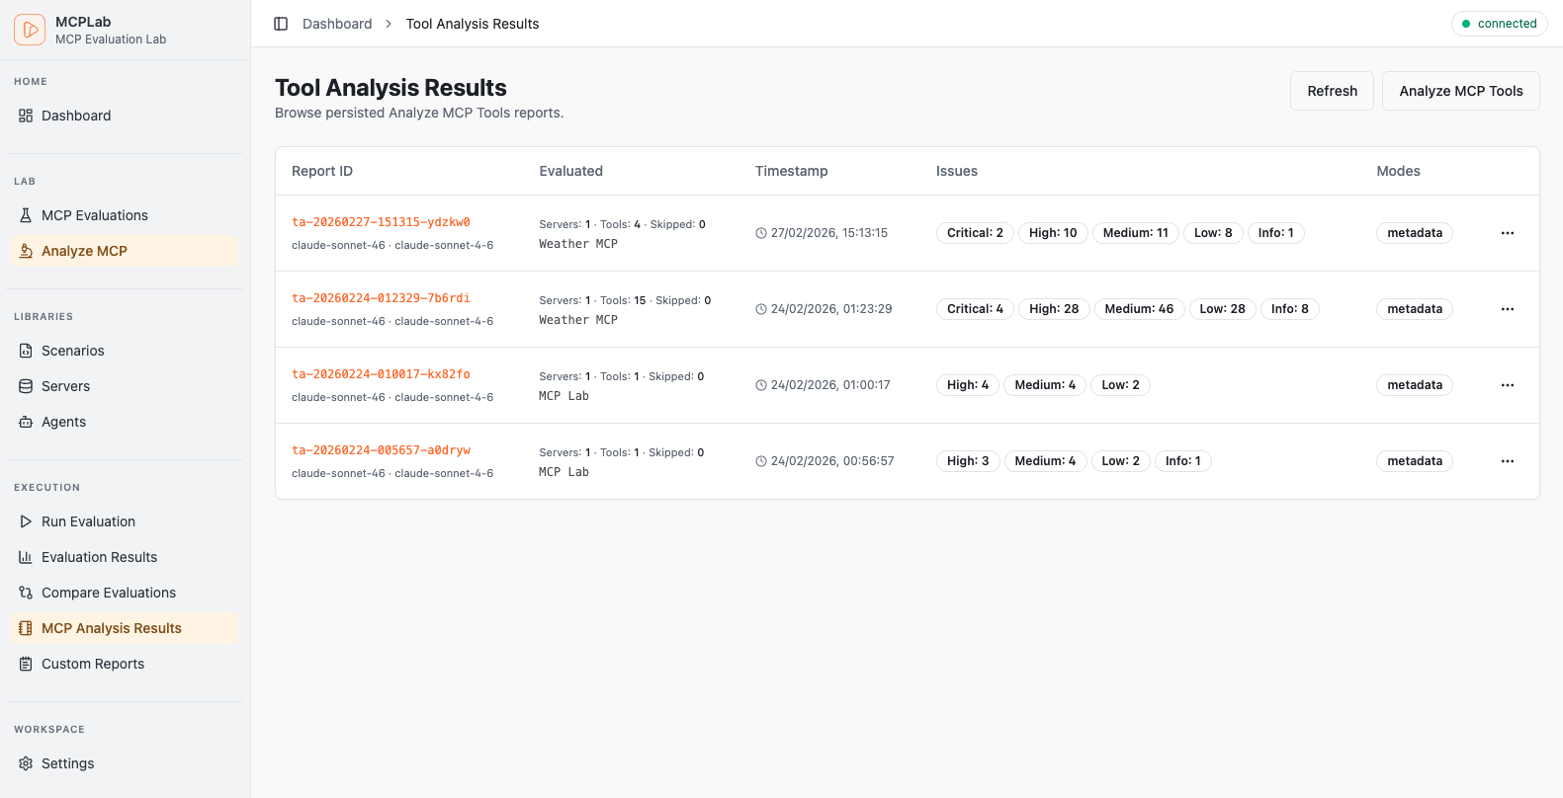Open the Servers library icon
1563x798 pixels.
(x=26, y=386)
